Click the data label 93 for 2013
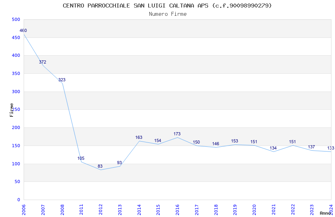 click(x=119, y=163)
